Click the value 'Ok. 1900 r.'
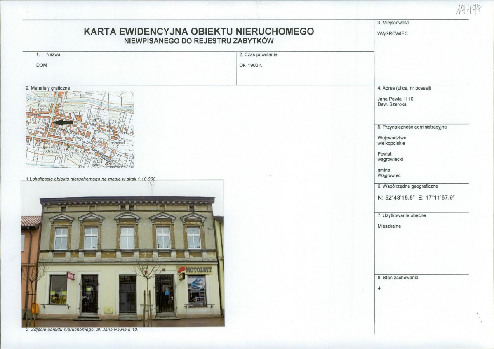This screenshot has height=349, width=494. 251,65
